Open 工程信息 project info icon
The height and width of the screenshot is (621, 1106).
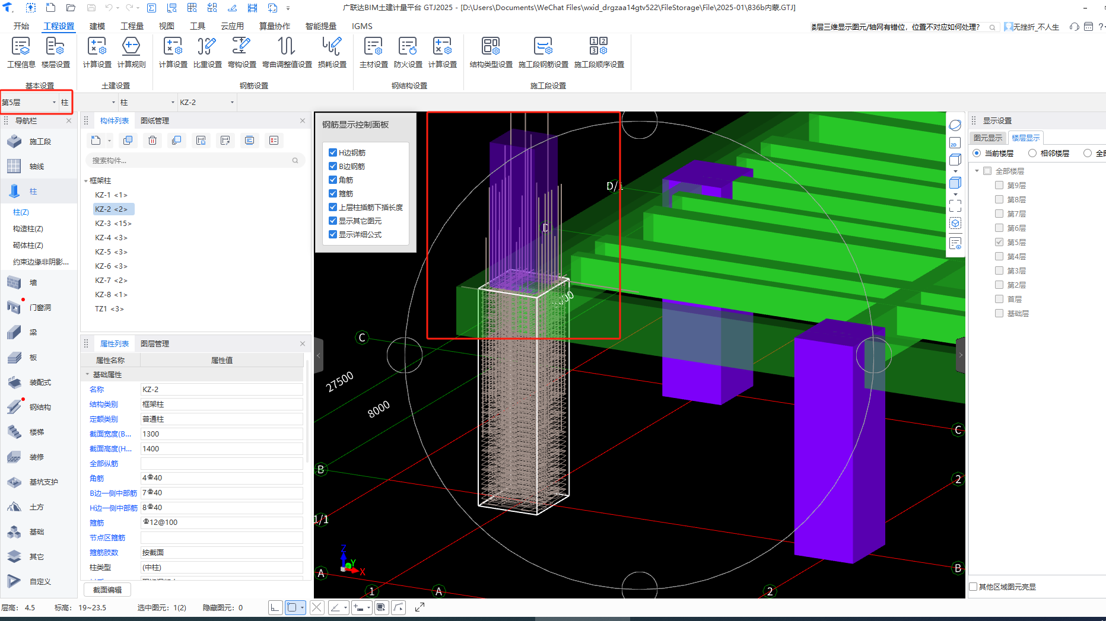[x=21, y=52]
